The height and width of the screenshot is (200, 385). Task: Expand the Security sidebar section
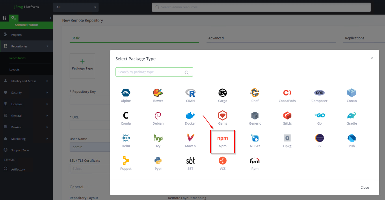coord(47,93)
